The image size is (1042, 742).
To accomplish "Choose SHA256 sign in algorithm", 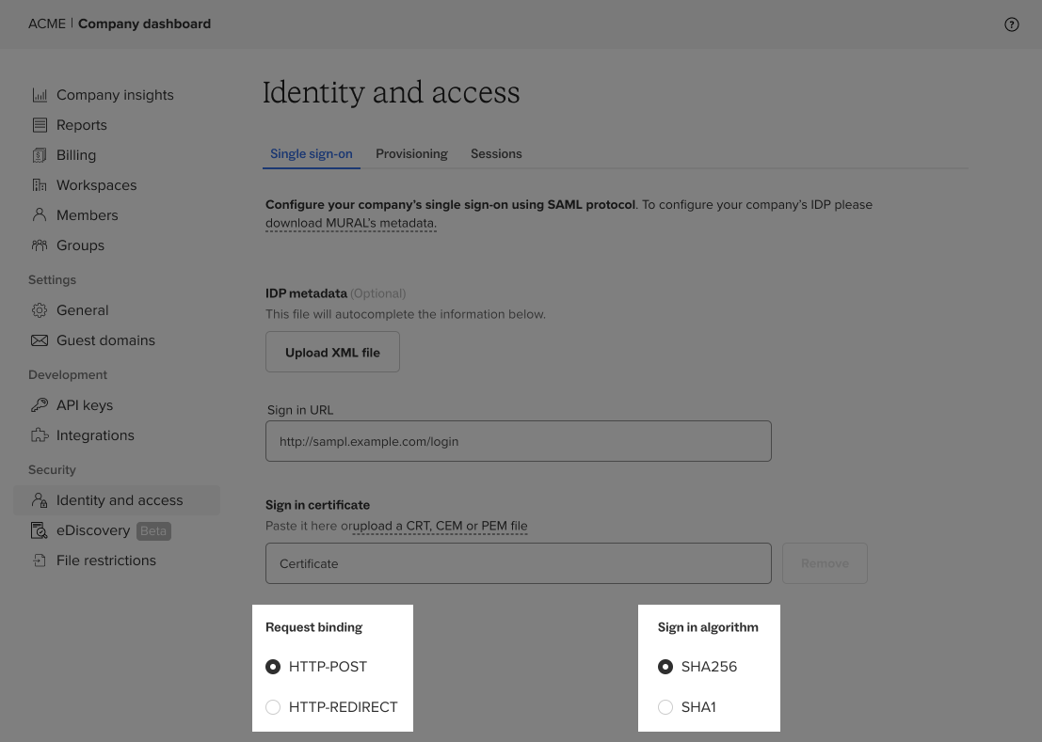I will (x=665, y=667).
